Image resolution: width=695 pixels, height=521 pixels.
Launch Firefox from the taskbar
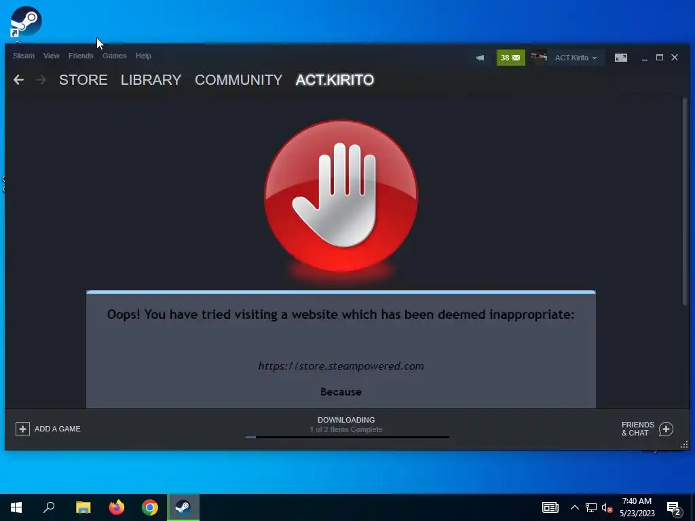tap(117, 507)
